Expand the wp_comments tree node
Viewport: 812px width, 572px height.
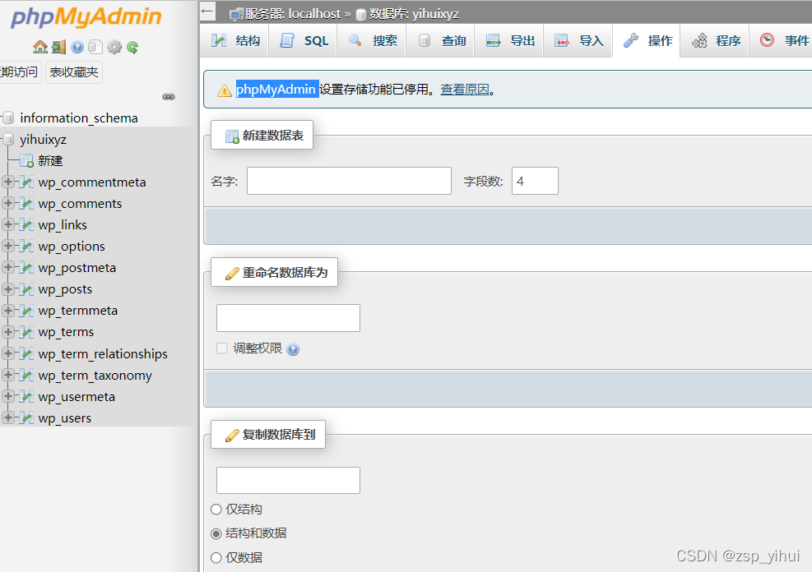click(x=7, y=203)
